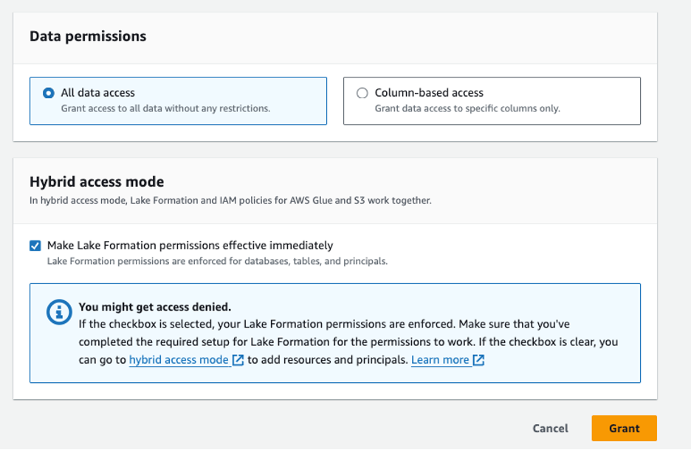
Task: Click the checkbox helper text about enforced permissions
Action: pos(217,261)
